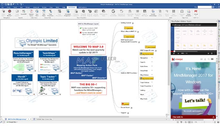
Task: Open notes icon beside Support topic
Action: 128,113
